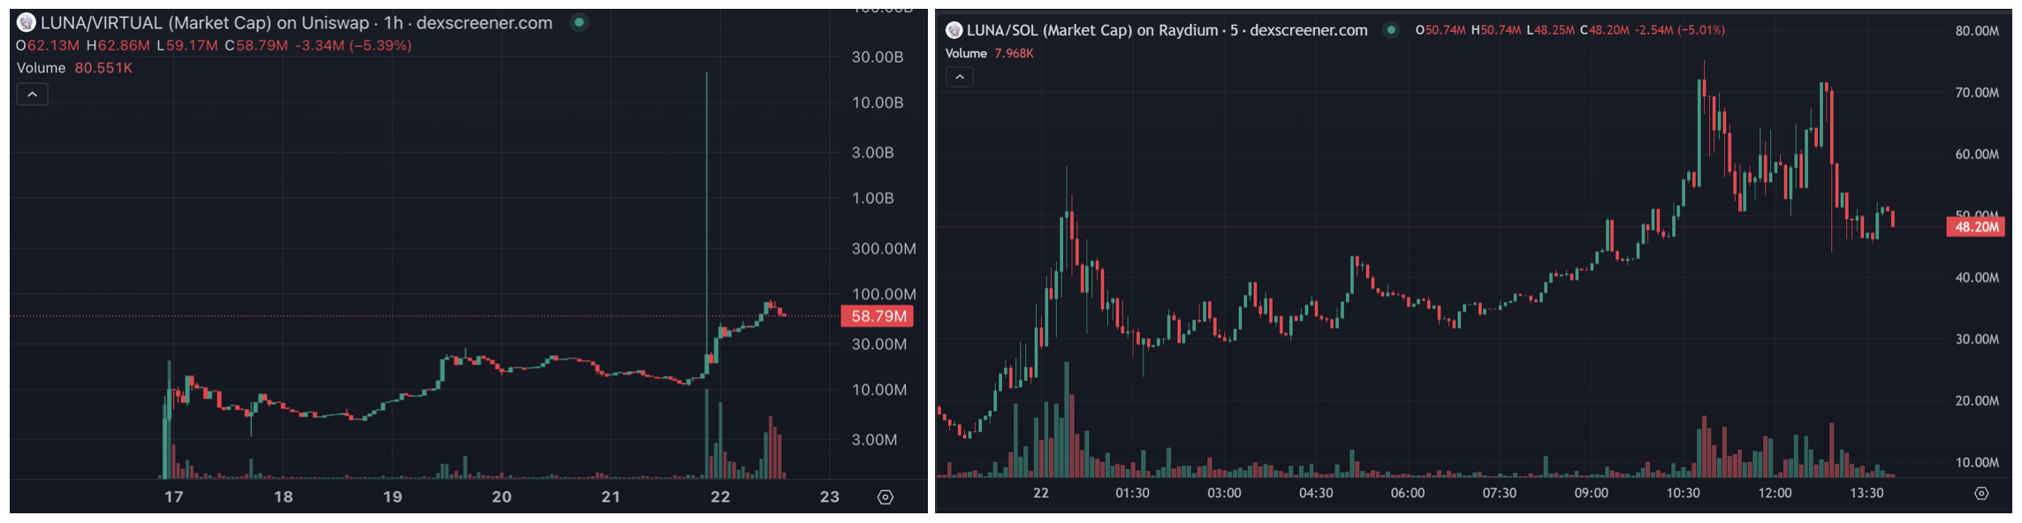The width and height of the screenshot is (2022, 523).
Task: Select Volume 80.551K indicator legend
Action: pyautogui.click(x=74, y=68)
